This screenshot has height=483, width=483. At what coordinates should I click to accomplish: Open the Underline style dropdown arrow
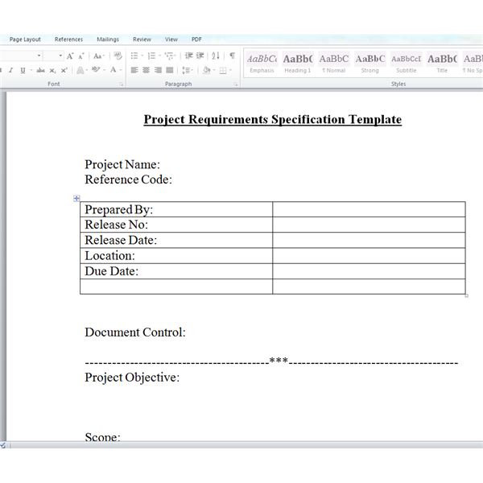(31, 71)
